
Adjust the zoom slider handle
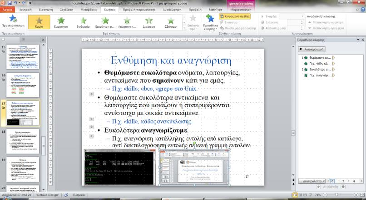tap(336, 195)
